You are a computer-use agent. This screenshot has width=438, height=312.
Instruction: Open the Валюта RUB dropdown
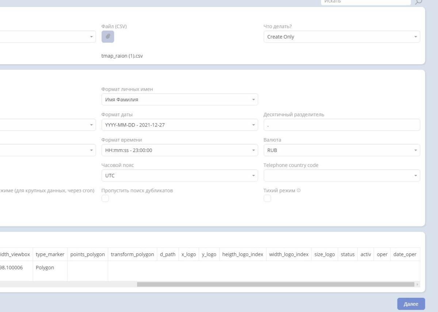(x=342, y=150)
